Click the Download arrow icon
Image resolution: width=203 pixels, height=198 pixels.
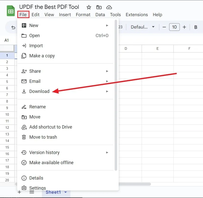(x=24, y=91)
